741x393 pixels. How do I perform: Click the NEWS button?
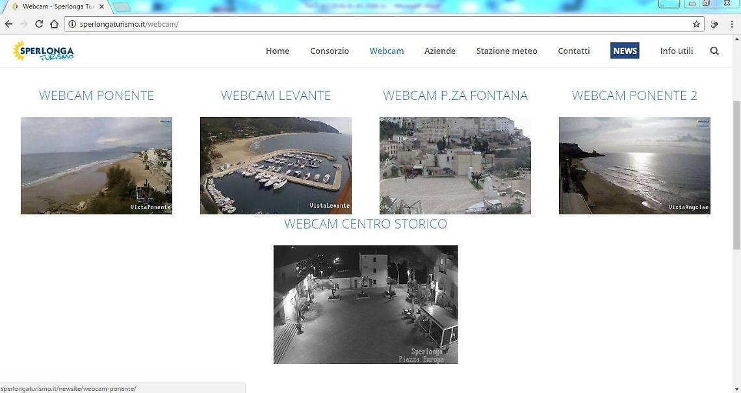coord(624,51)
